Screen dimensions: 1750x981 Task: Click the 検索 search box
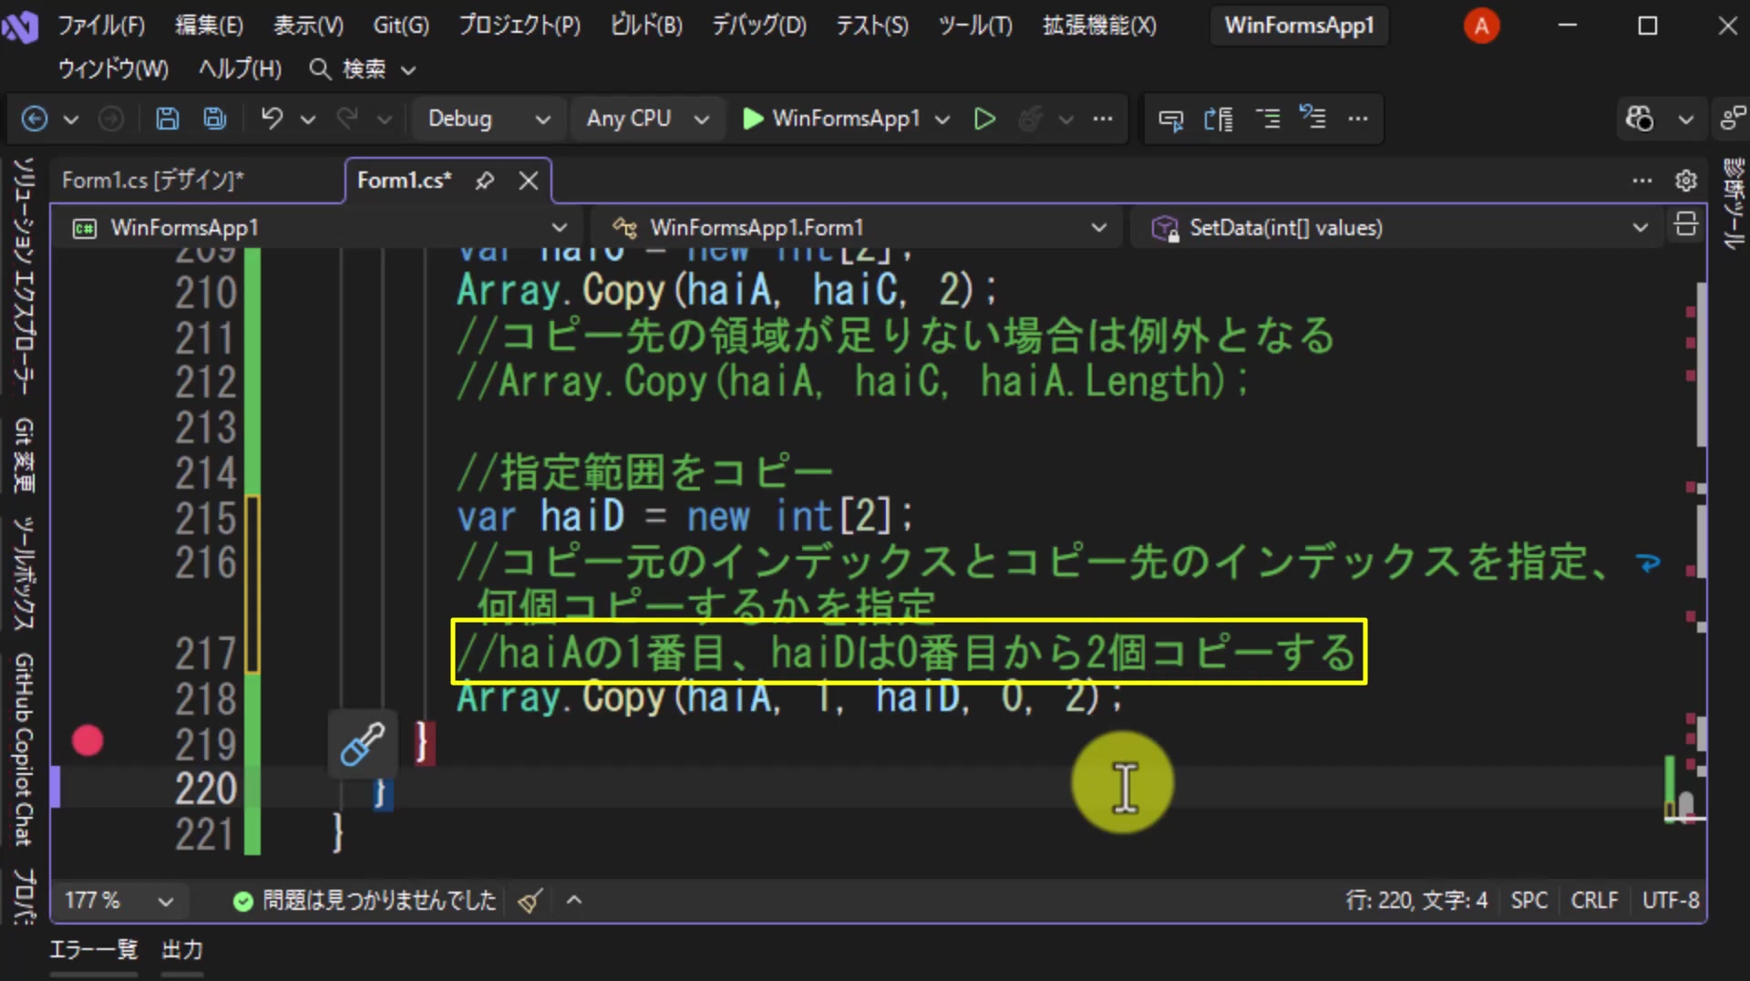coord(363,69)
